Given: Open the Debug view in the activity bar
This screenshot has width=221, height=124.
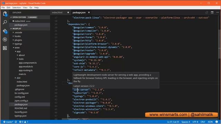Looking at the screenshot, I should point(5,40).
